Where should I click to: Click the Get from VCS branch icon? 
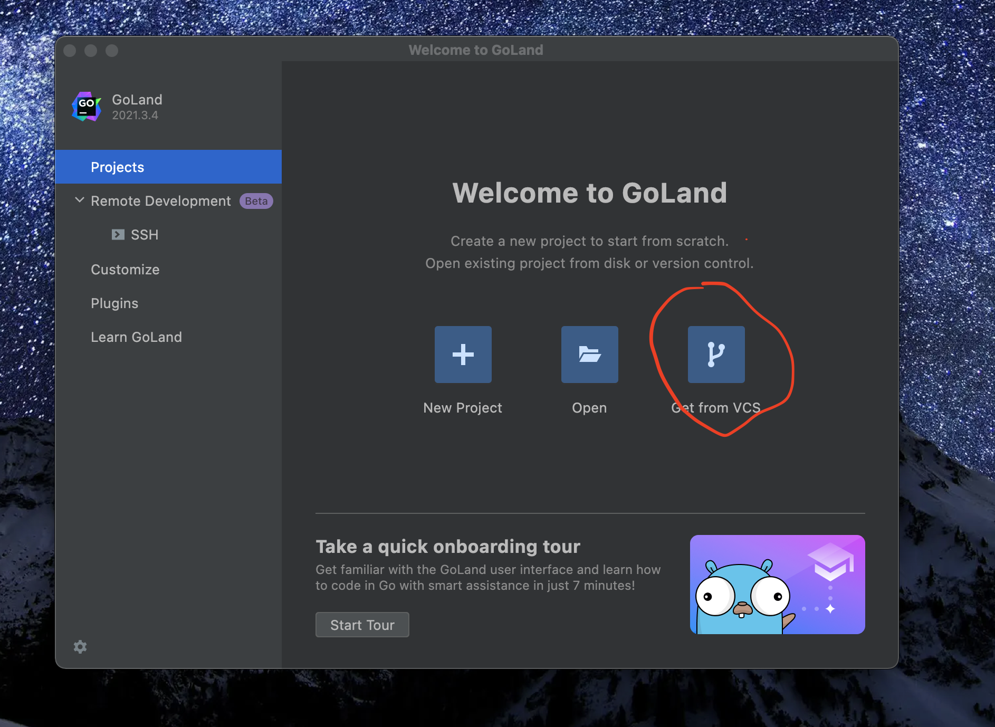716,354
